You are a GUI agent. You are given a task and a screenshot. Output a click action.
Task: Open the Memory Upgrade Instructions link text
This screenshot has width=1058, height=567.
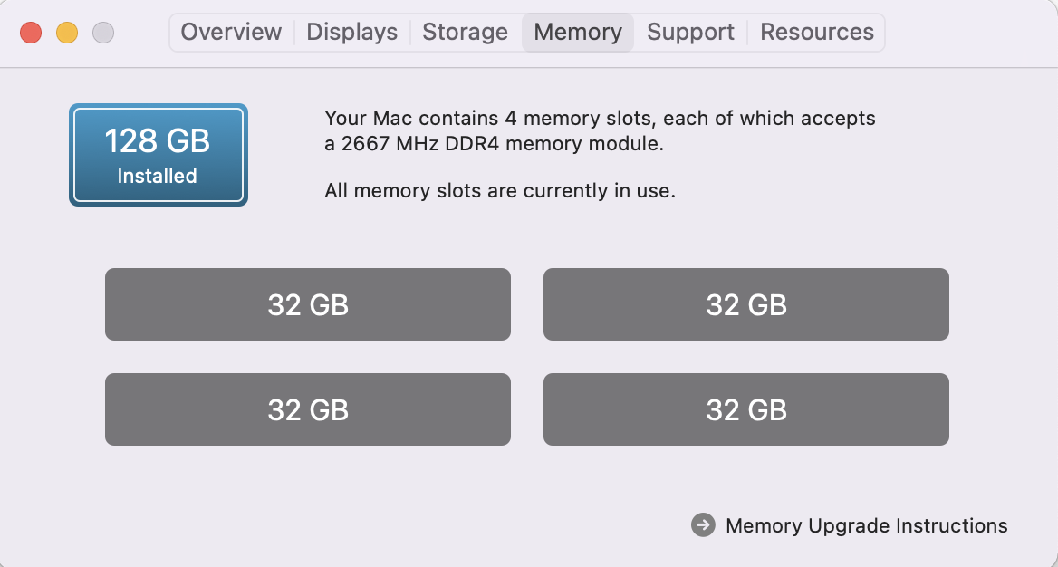pos(866,525)
